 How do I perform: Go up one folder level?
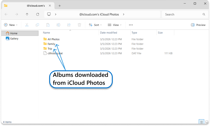click(27, 14)
